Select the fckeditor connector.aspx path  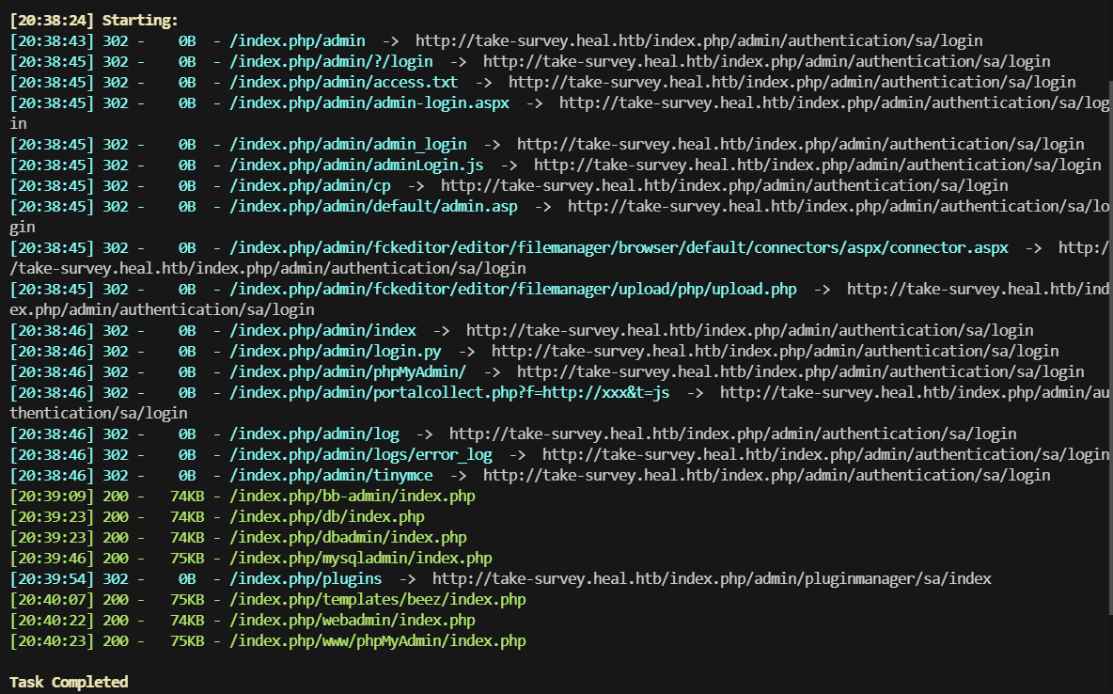(619, 248)
